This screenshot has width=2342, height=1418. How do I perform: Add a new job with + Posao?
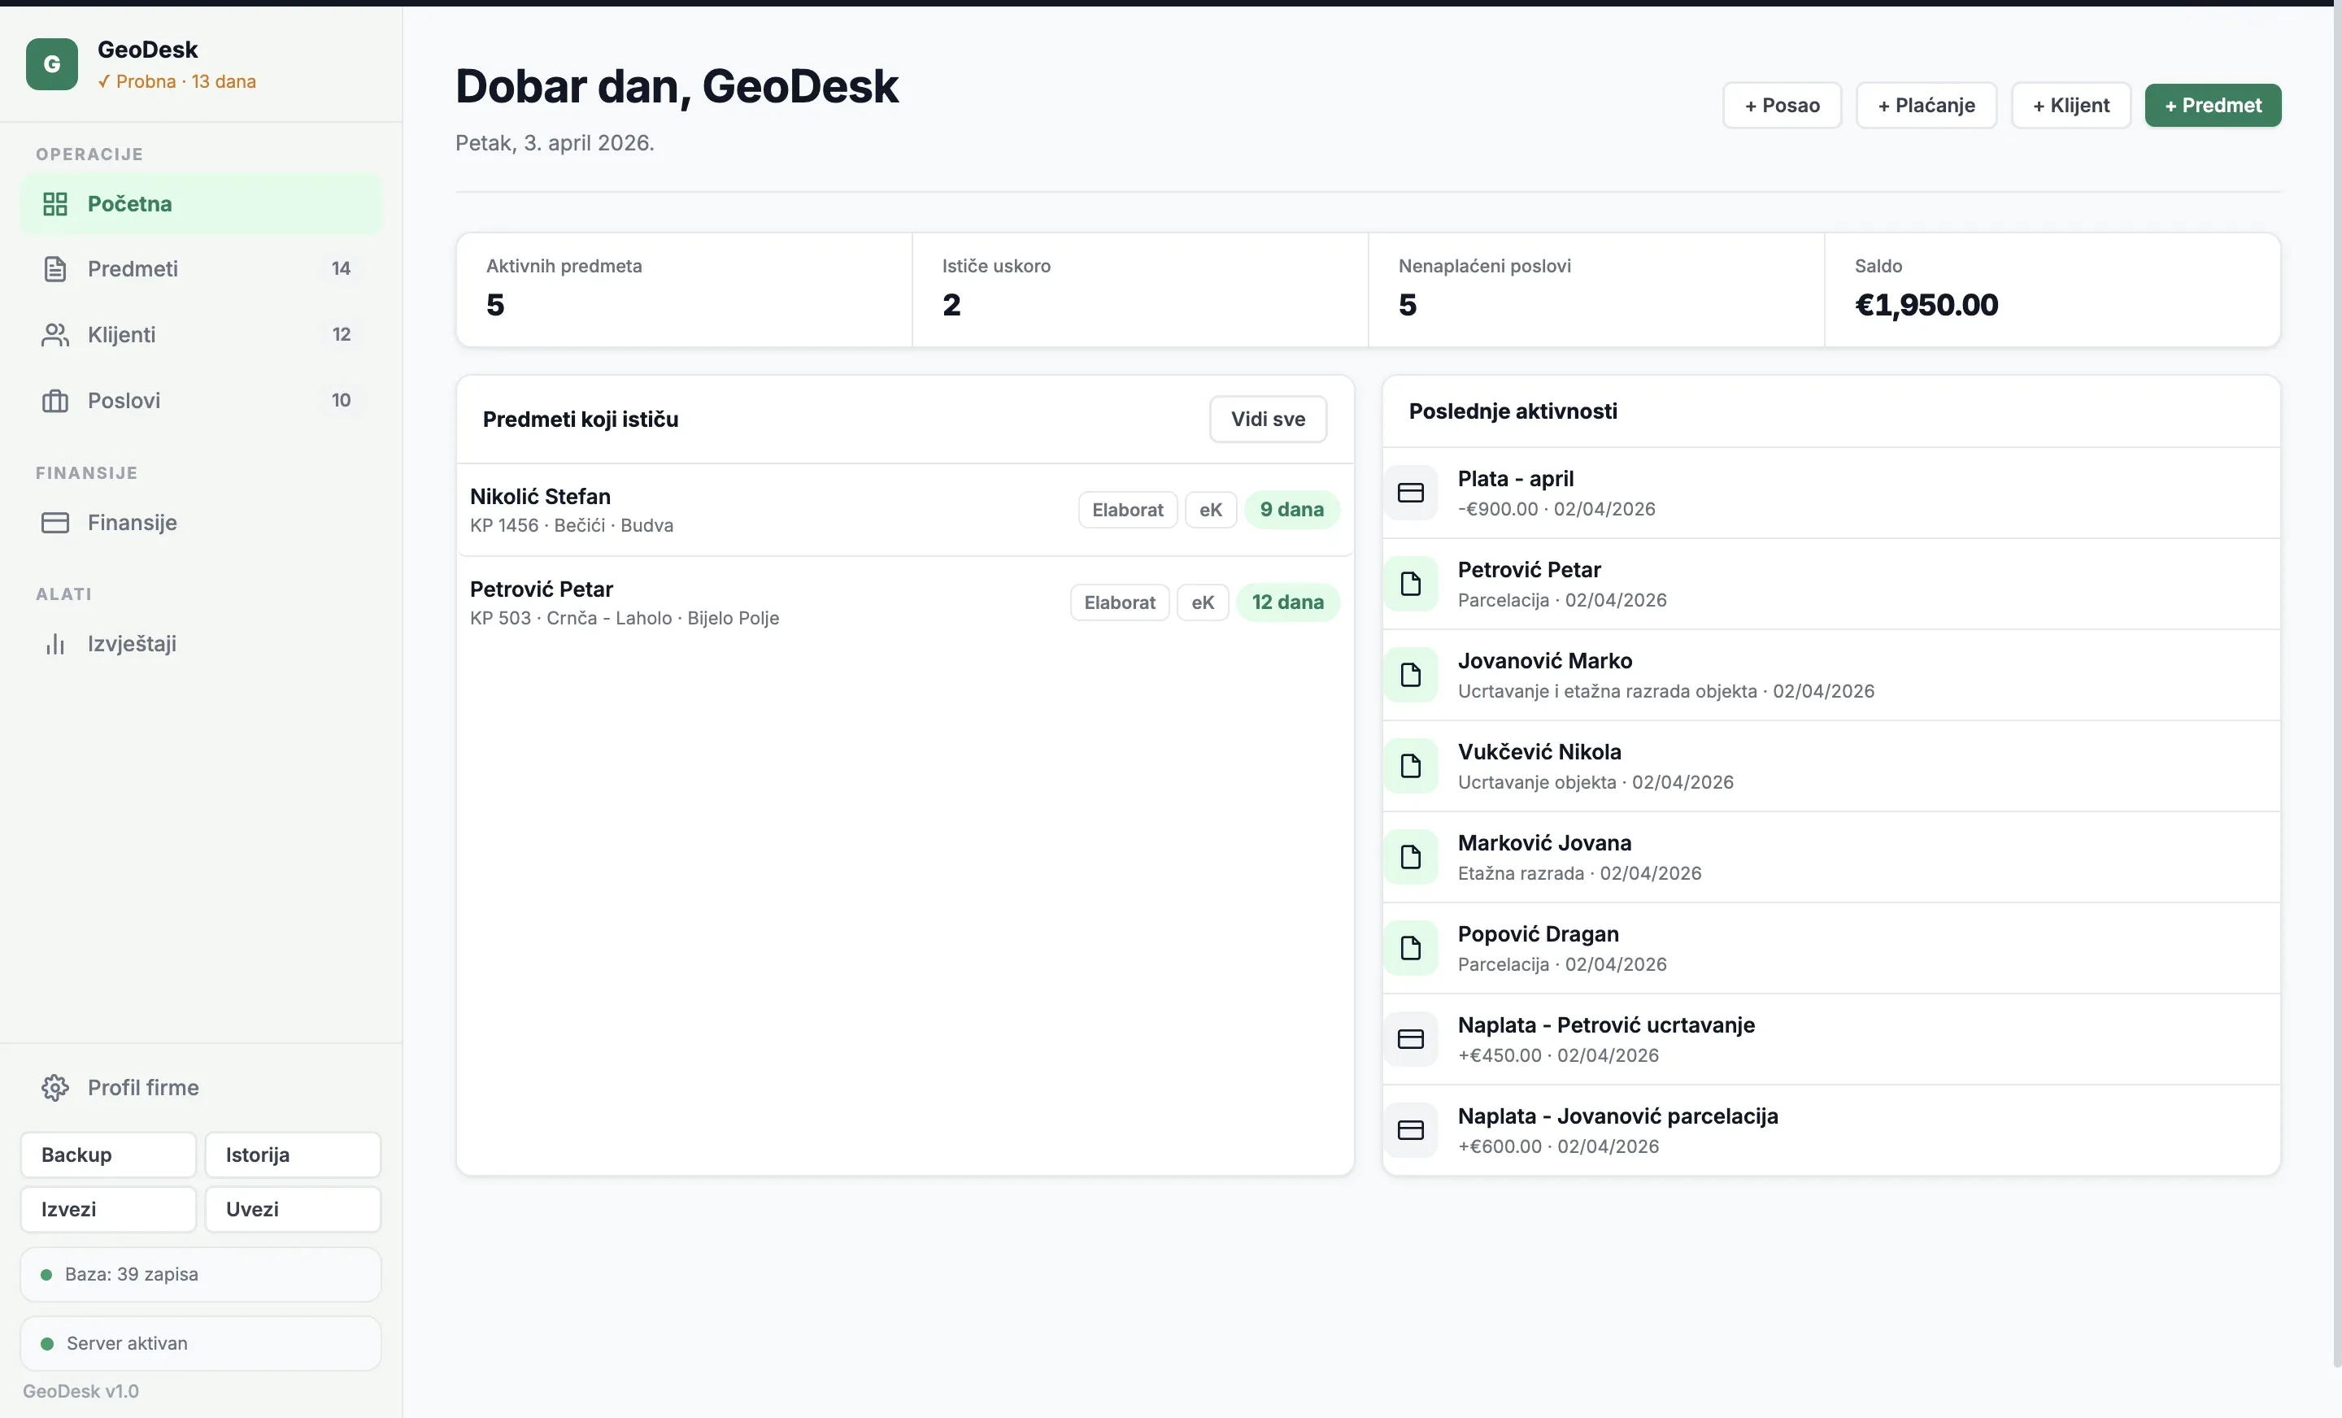click(1783, 106)
